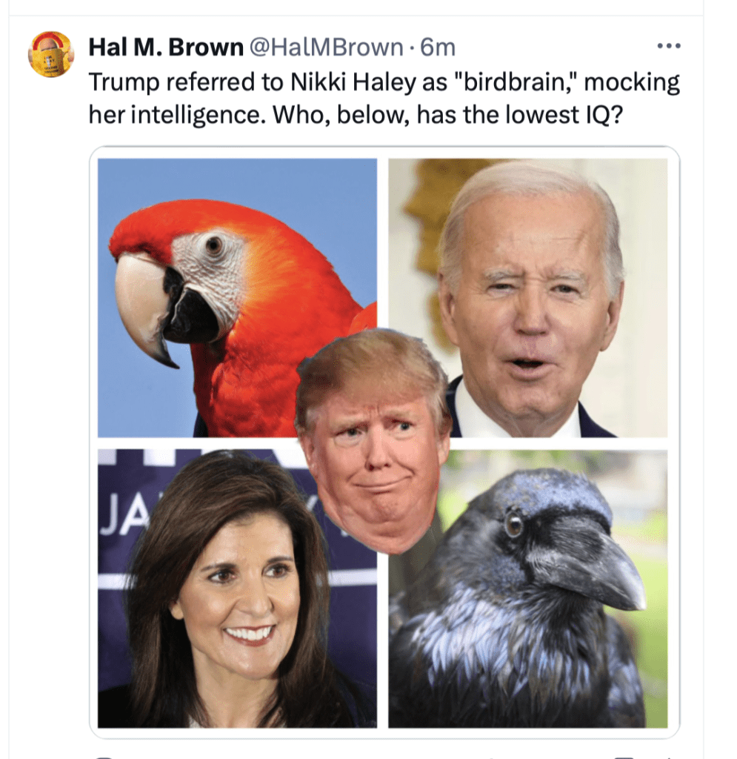
Task: Open the red macaw parrot photo
Action: [x=237, y=298]
